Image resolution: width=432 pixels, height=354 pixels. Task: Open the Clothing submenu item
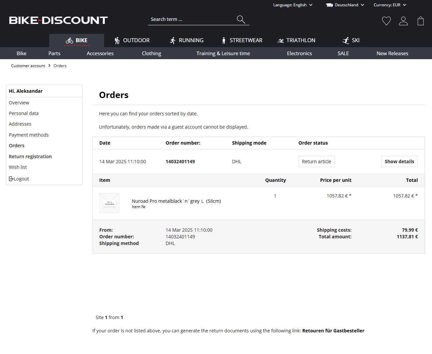(x=151, y=54)
